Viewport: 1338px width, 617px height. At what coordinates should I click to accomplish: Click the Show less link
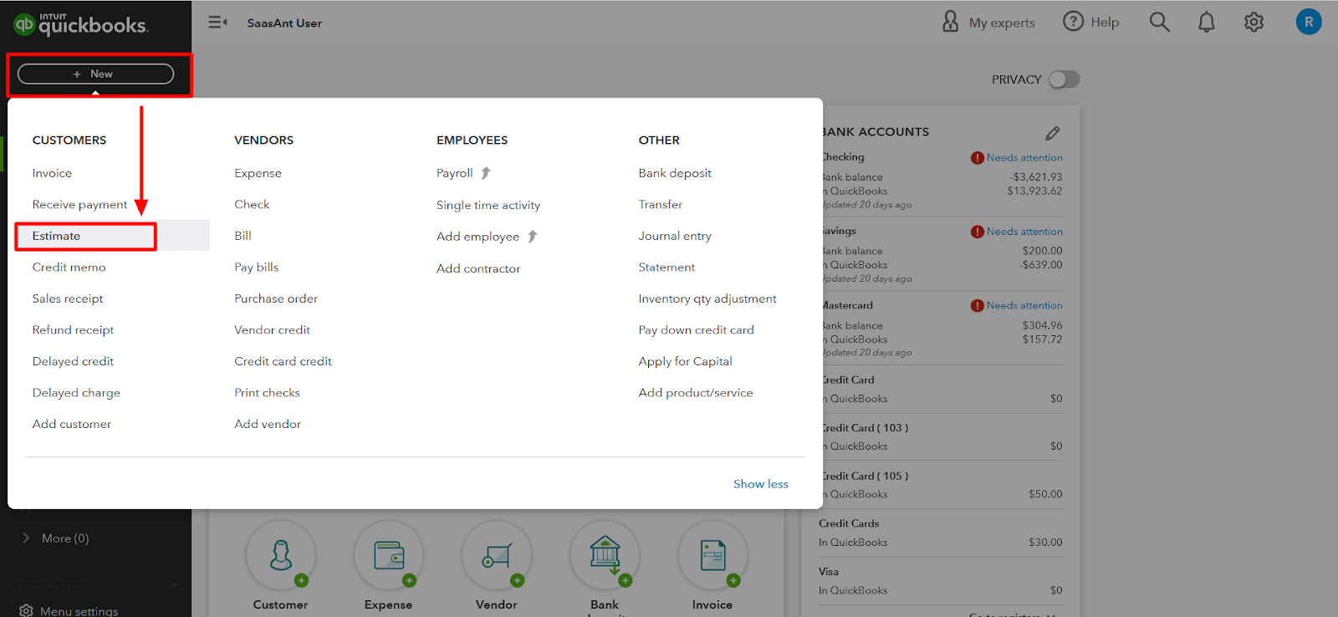pyautogui.click(x=761, y=484)
